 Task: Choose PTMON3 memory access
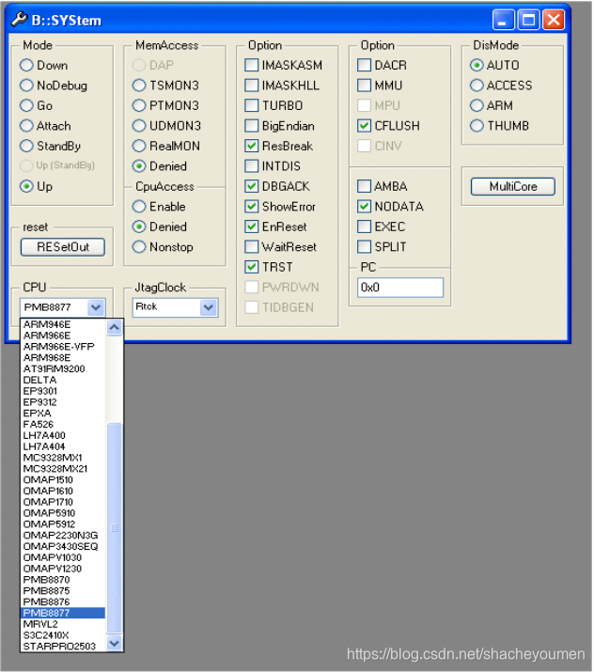[139, 105]
